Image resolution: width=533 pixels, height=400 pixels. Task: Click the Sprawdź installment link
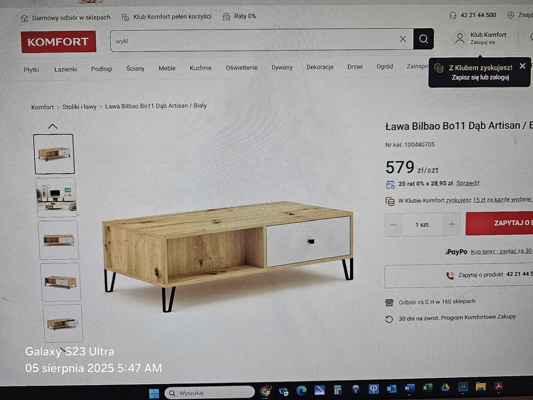[467, 183]
